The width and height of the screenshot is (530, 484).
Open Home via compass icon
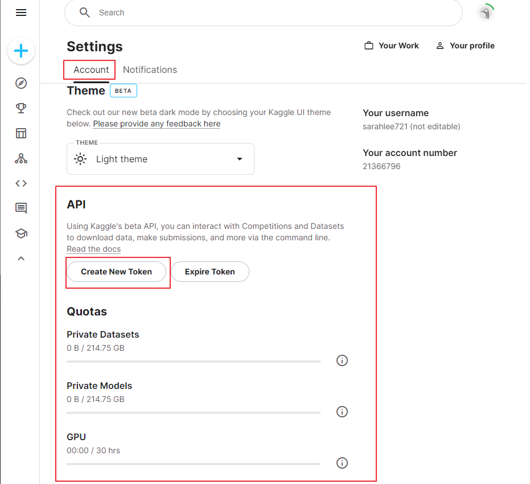(x=21, y=83)
